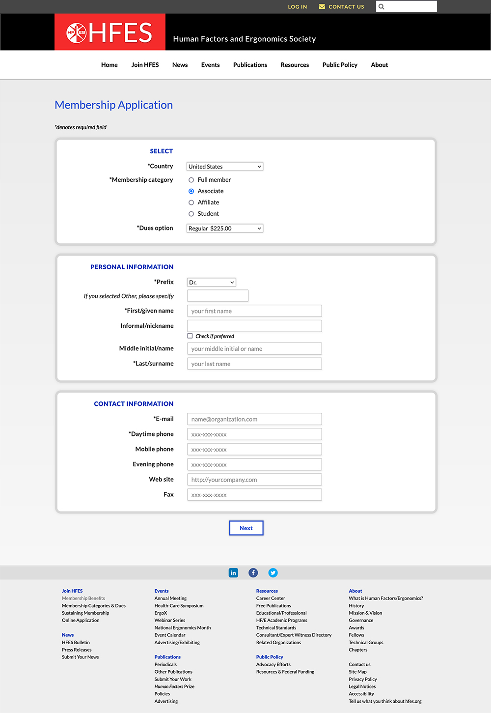Open the HFES Twitter page icon
Viewport: 491px width, 713px height.
pos(273,572)
